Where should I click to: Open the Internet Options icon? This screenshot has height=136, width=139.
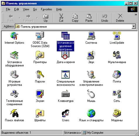14,36
